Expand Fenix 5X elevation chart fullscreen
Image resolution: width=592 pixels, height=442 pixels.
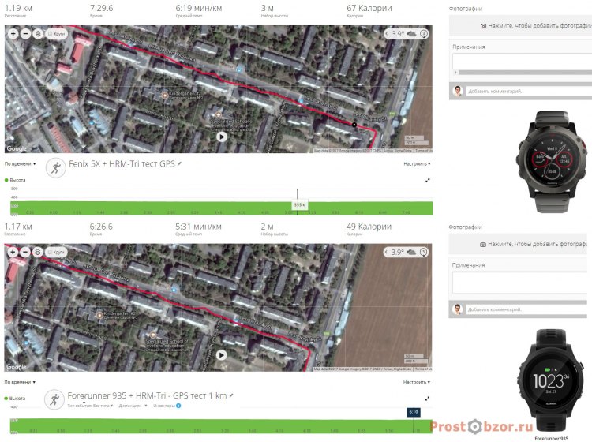427,181
